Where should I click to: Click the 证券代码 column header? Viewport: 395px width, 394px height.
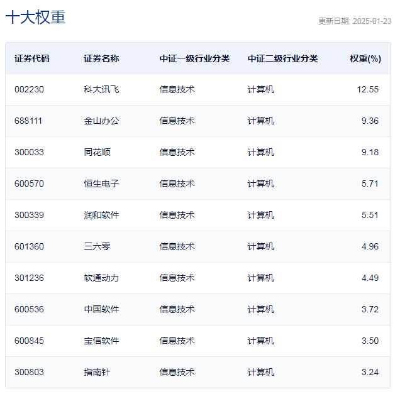click(x=31, y=58)
